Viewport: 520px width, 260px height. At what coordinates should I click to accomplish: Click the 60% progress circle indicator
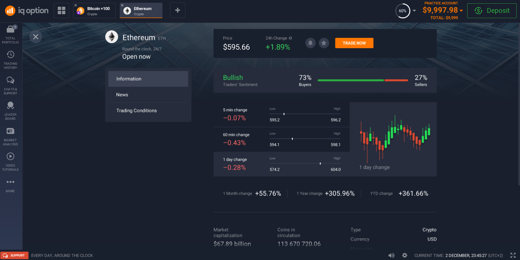(403, 11)
